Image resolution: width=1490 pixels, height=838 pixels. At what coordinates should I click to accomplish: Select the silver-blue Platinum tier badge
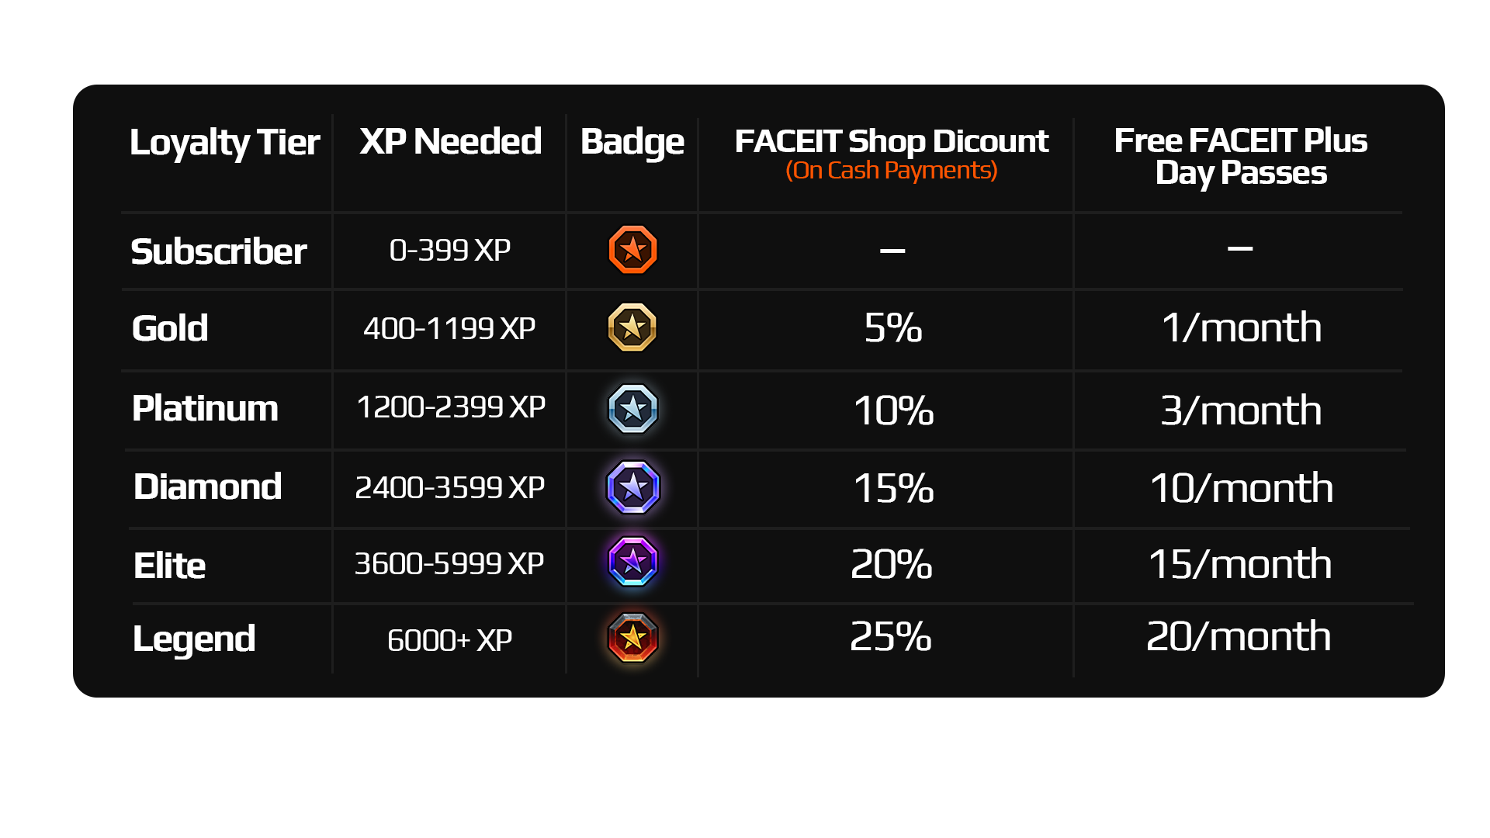click(x=632, y=409)
